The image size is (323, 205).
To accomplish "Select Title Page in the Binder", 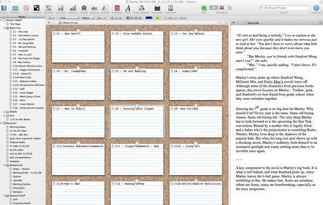I will pos(15,24).
